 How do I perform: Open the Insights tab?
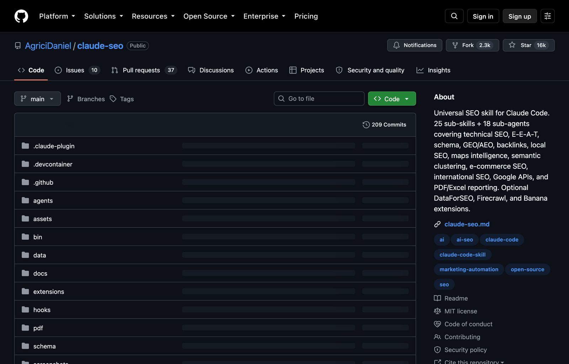pos(433,70)
